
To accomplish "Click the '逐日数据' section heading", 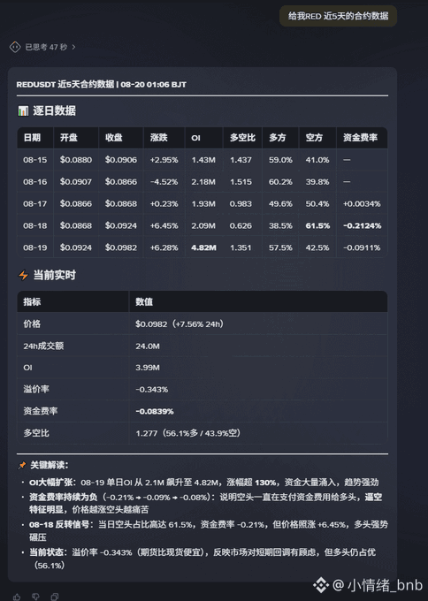I will tap(54, 110).
